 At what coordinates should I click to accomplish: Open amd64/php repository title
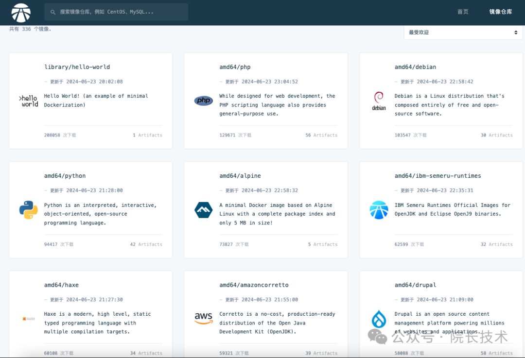pyautogui.click(x=235, y=67)
